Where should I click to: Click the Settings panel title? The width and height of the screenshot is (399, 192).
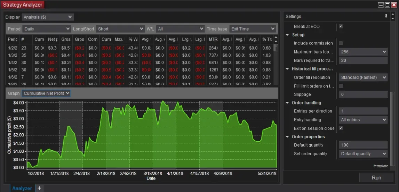(x=293, y=17)
